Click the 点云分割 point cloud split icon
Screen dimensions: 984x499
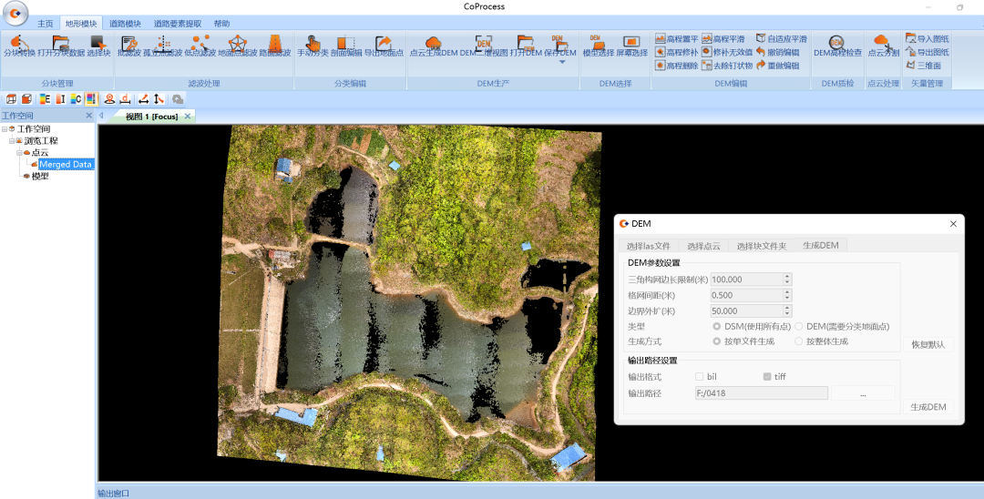(x=881, y=43)
